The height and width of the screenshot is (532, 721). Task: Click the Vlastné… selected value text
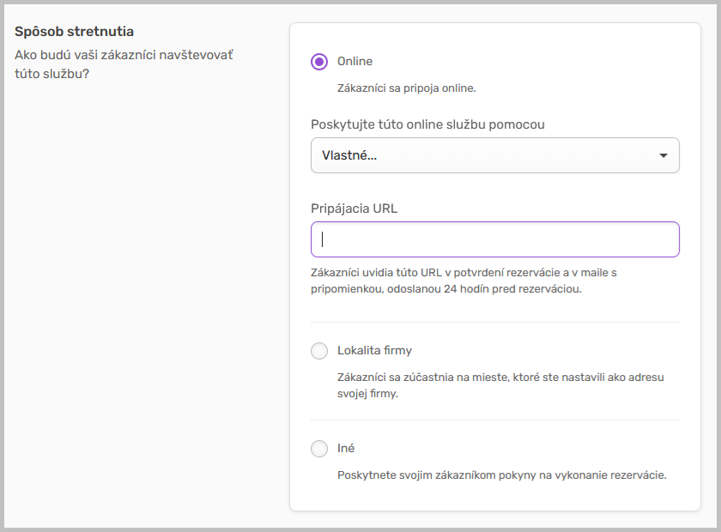(348, 156)
